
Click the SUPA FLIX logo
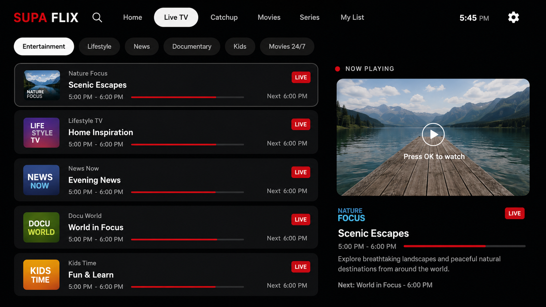pyautogui.click(x=46, y=17)
